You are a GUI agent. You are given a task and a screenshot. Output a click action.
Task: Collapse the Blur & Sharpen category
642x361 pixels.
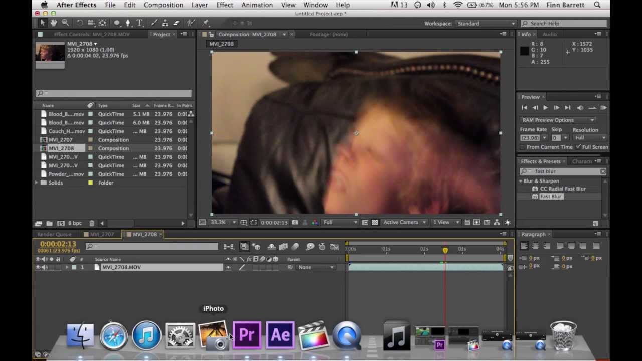521,181
